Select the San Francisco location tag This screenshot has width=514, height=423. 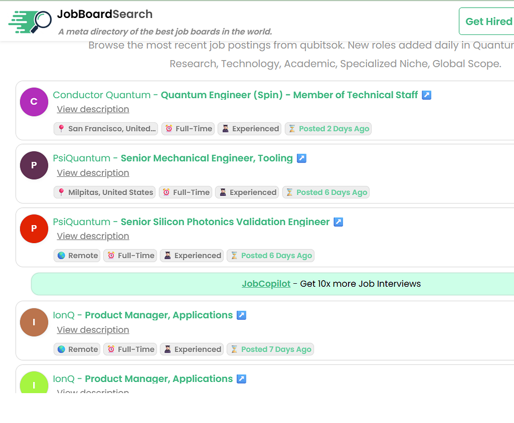(106, 129)
